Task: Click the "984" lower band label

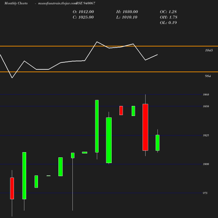Action: click(x=208, y=76)
